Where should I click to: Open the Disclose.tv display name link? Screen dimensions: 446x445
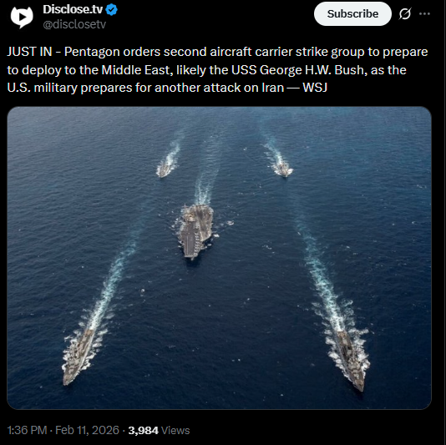tap(73, 9)
